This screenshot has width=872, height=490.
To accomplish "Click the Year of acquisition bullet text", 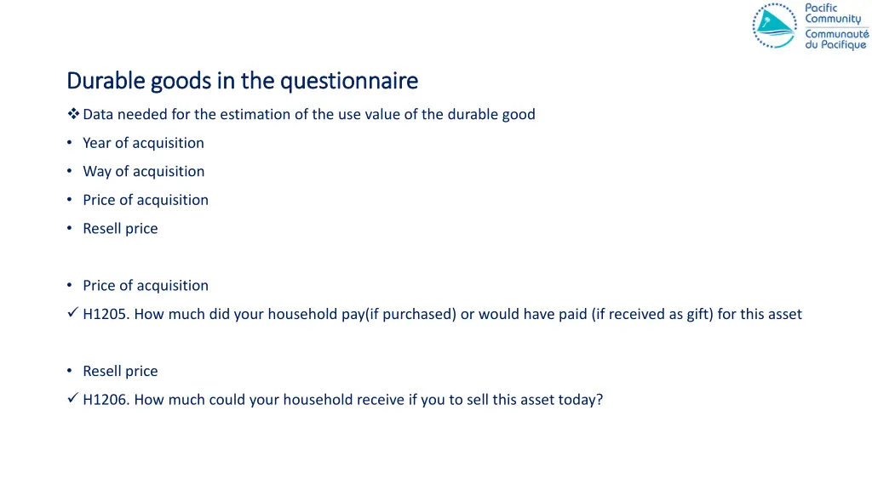I will pyautogui.click(x=143, y=143).
